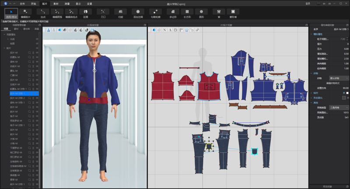Collapse the 版片 tree group
Viewport: 350px width, 189px height.
[x=4, y=48]
